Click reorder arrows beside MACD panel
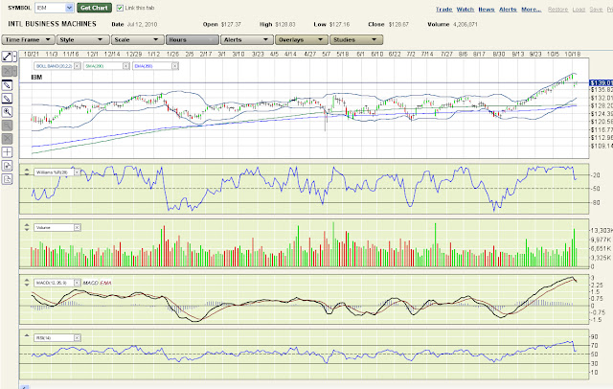613x389 pixels. tap(27, 283)
